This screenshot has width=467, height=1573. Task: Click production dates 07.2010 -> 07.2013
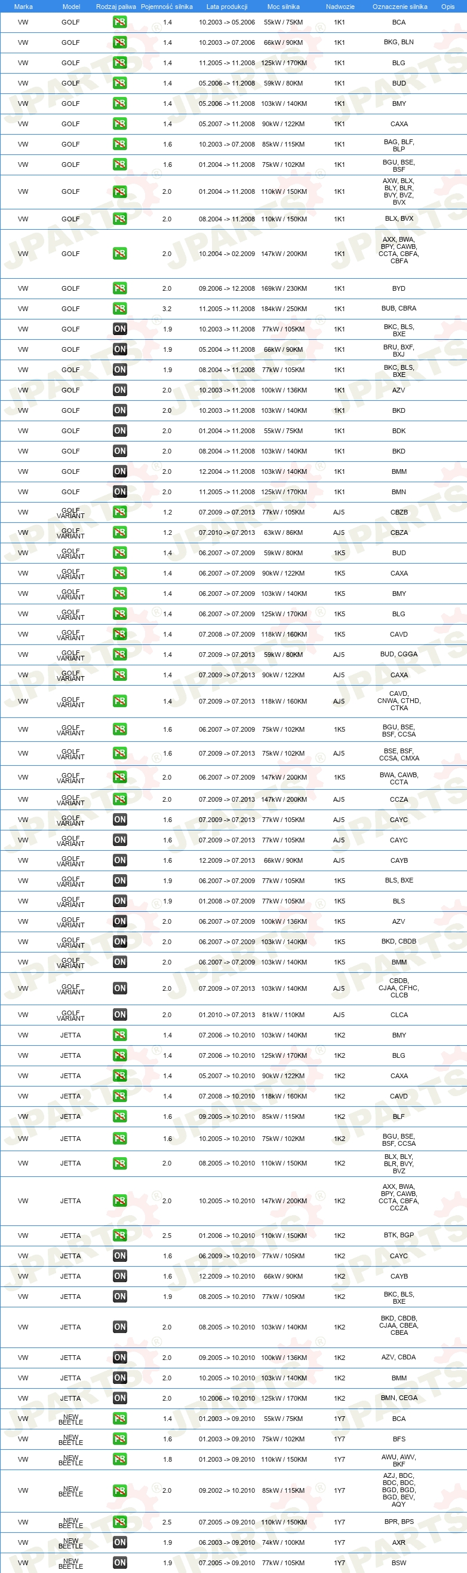click(x=227, y=533)
